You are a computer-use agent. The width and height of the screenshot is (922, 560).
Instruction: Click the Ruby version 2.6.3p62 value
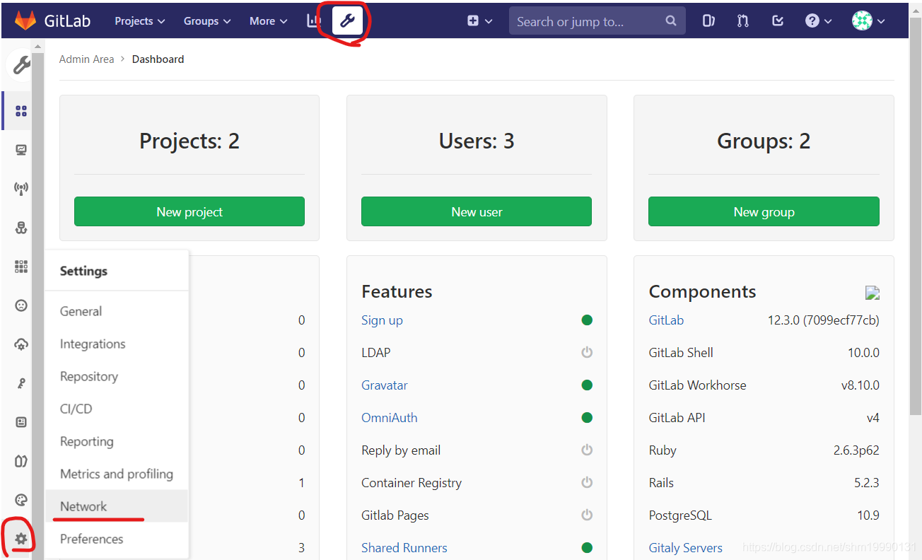pyautogui.click(x=856, y=450)
